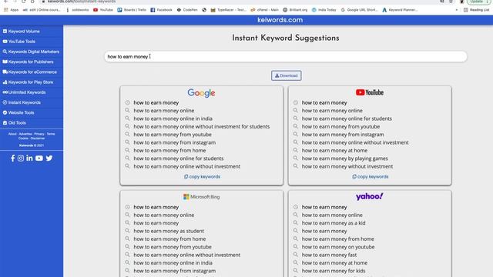Click the kelwords.com header title
Screen dimensions: 493x277
[280, 20]
